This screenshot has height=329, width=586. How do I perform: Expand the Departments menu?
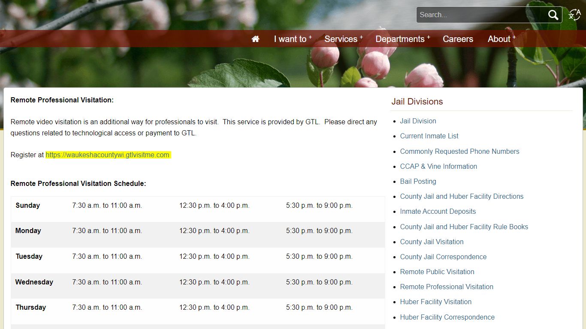(x=402, y=39)
